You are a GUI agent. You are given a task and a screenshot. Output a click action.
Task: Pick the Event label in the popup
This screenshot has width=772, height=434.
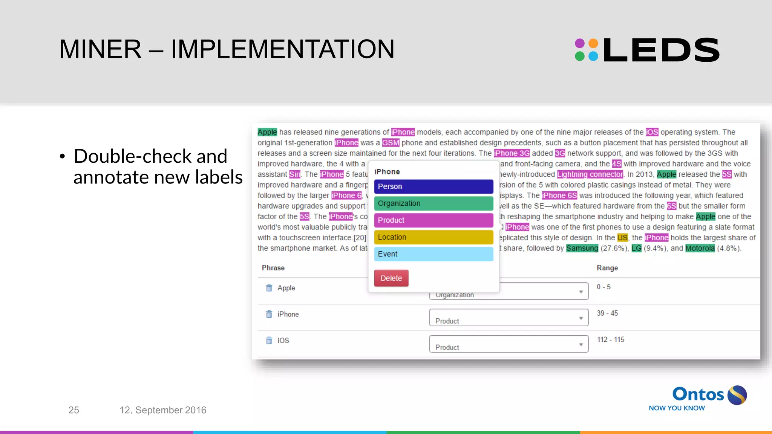click(x=433, y=254)
